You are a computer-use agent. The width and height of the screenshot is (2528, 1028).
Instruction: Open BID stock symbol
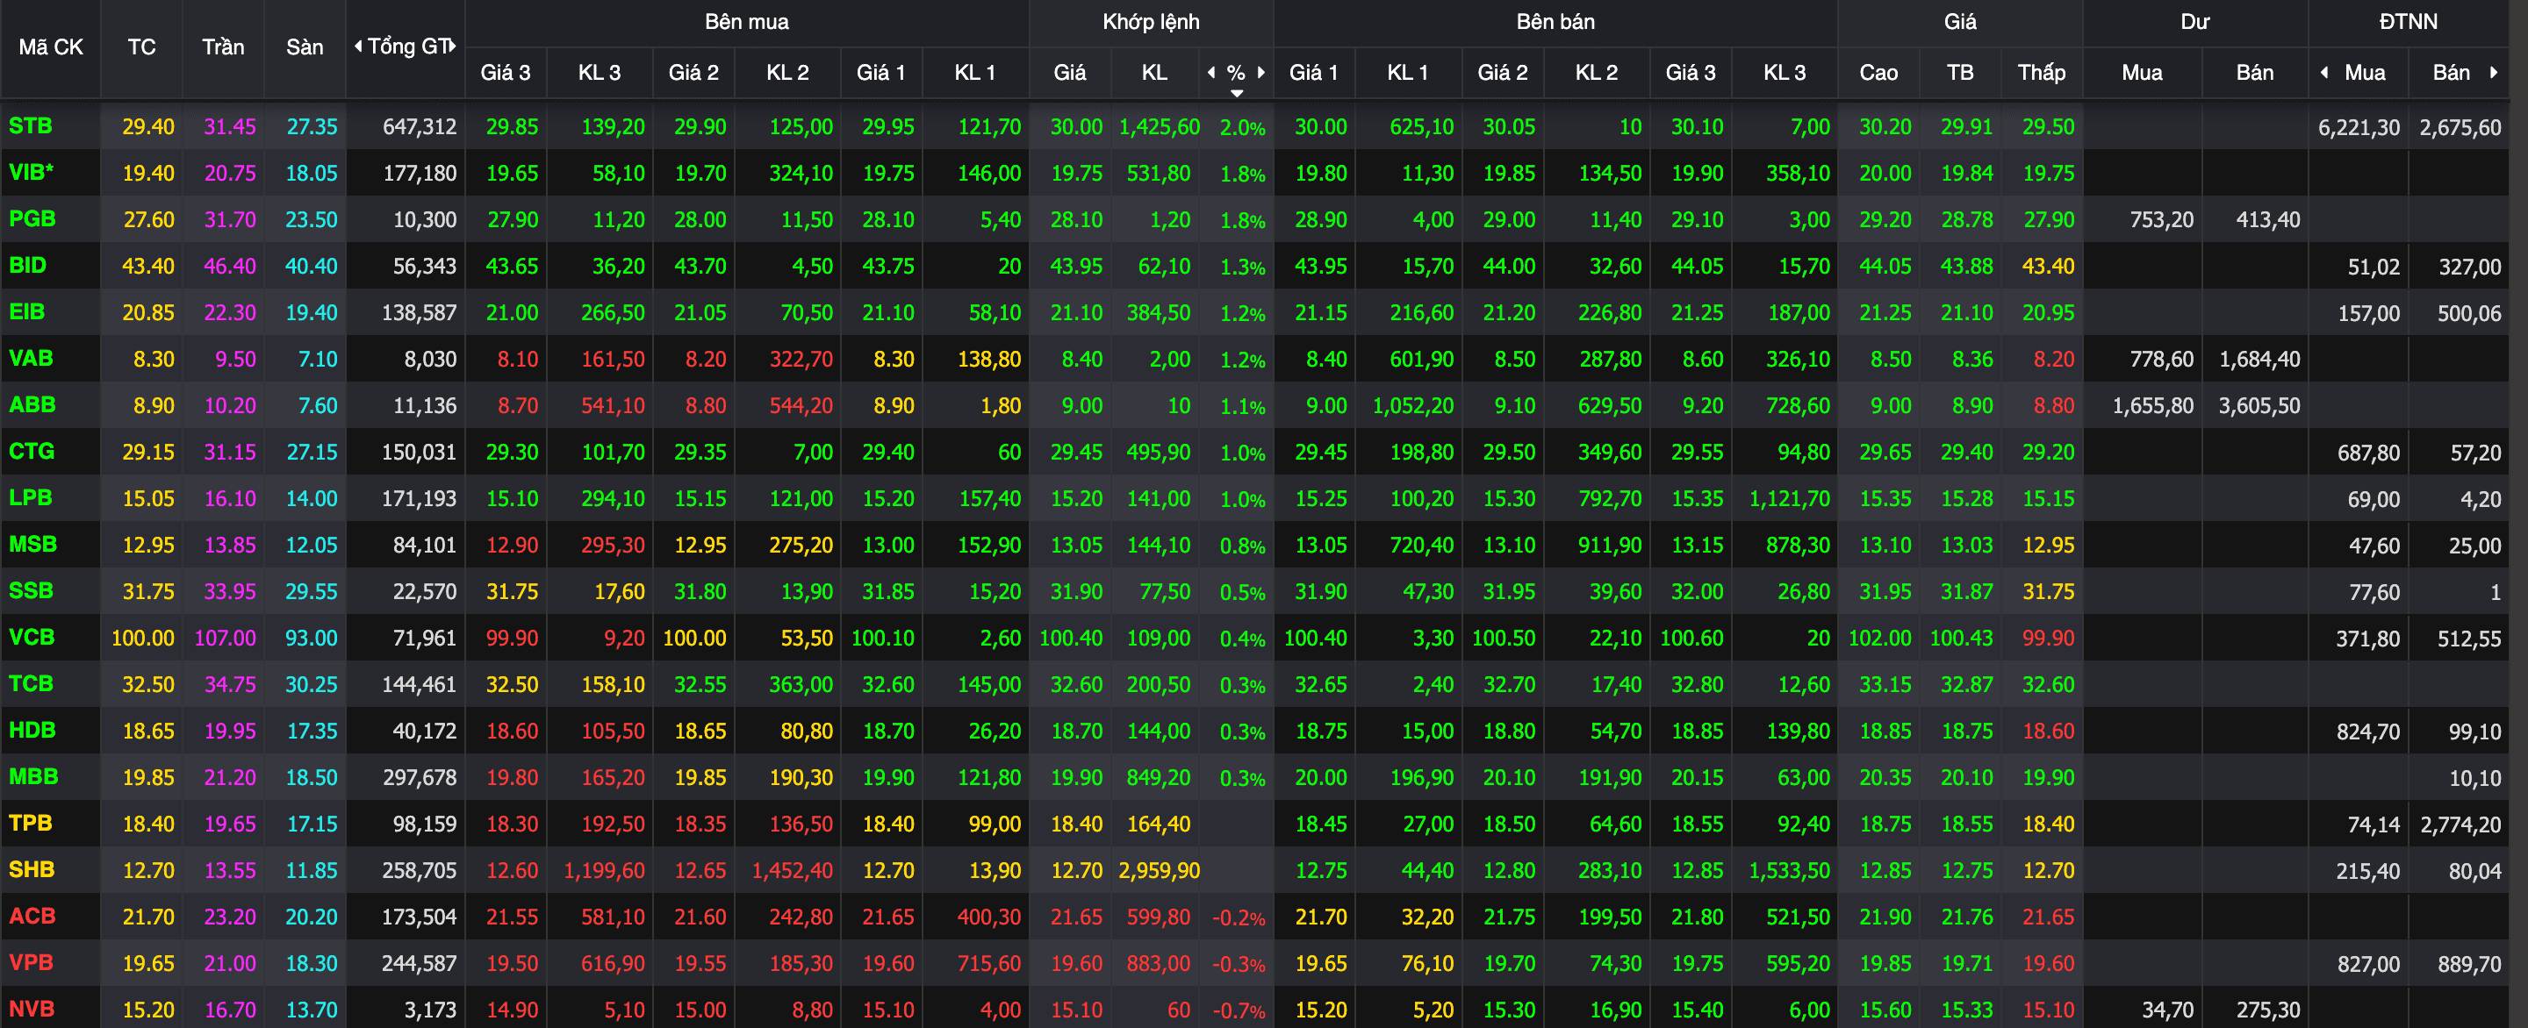pyautogui.click(x=27, y=265)
